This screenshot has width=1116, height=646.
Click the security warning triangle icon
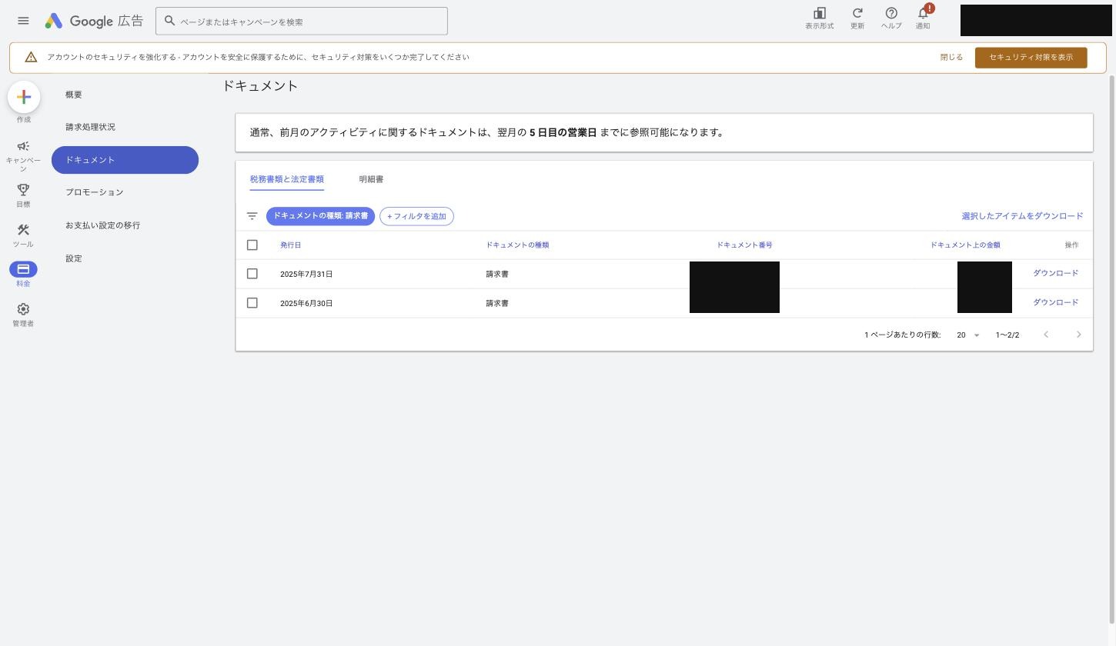pos(31,57)
